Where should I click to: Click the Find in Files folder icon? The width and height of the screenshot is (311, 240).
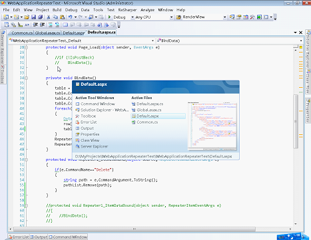point(178,17)
